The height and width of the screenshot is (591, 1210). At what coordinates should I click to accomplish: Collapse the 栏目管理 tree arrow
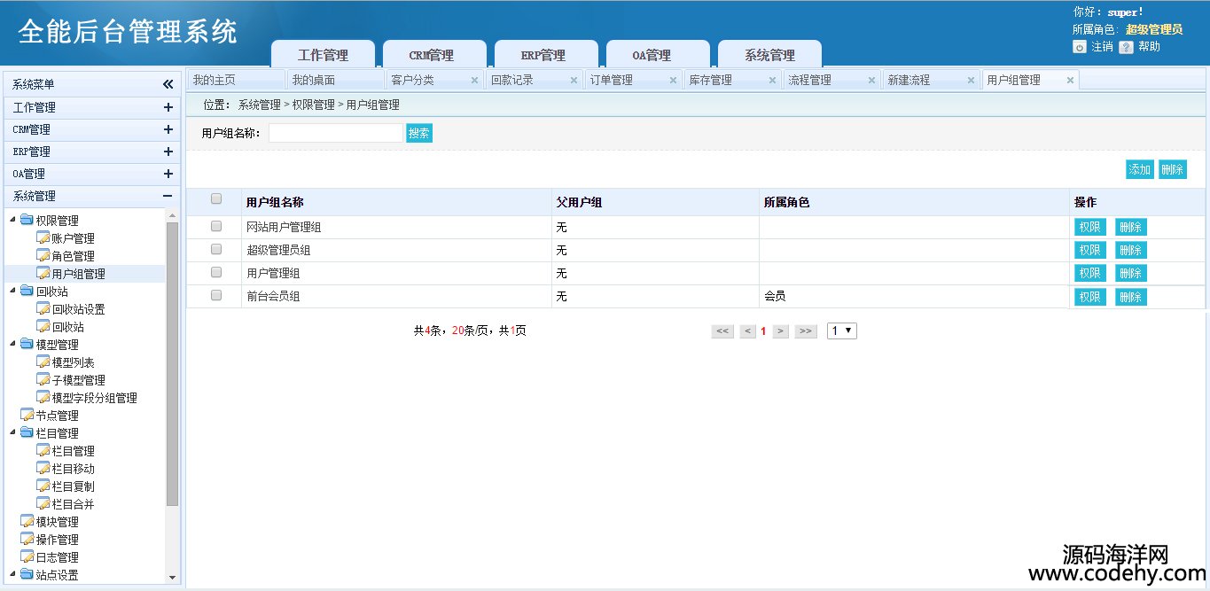pos(13,432)
